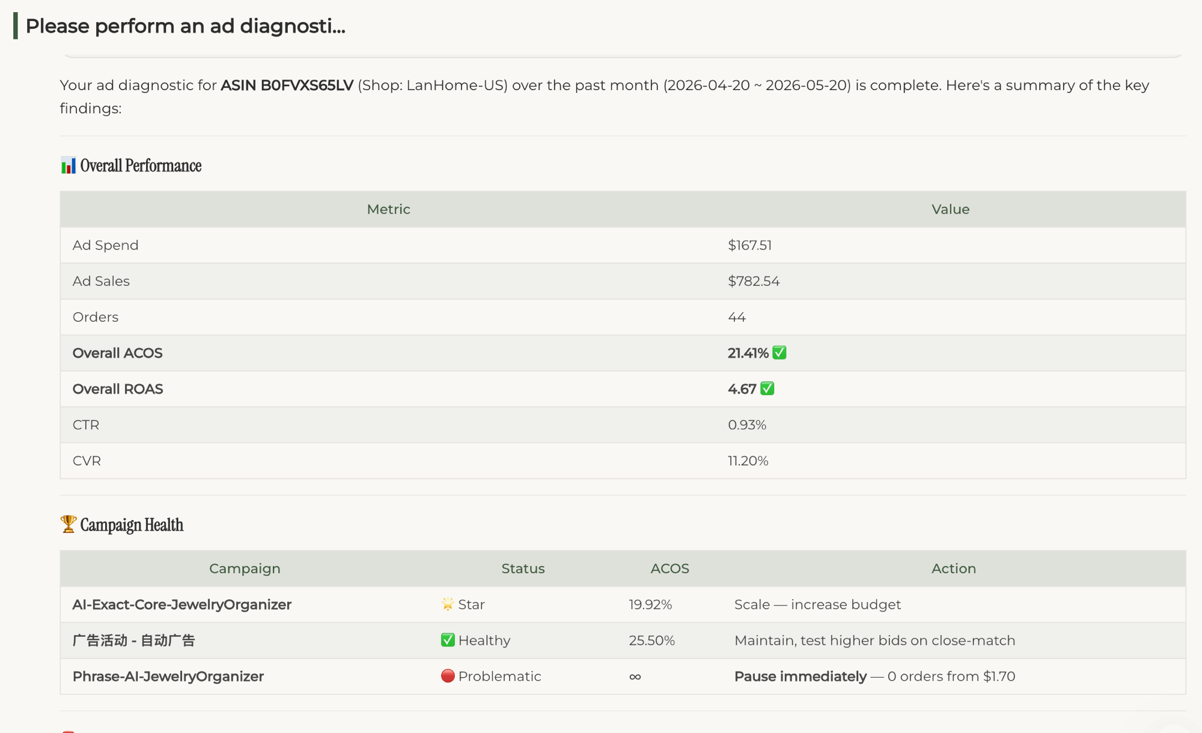Viewport: 1202px width, 733px height.
Task: Click the $782.54 value
Action: click(754, 281)
